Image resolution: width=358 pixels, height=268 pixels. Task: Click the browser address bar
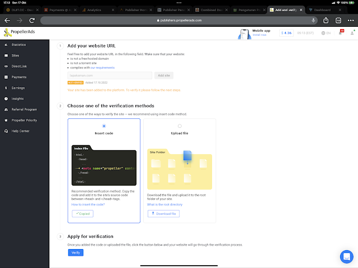[x=179, y=20]
